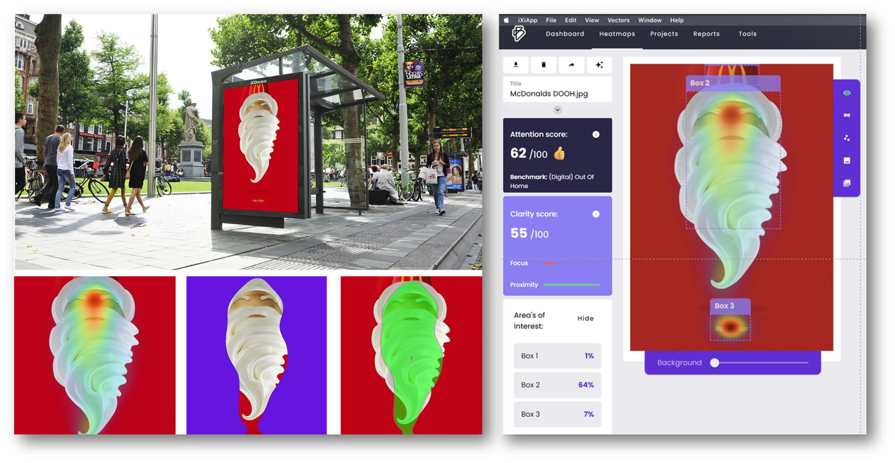This screenshot has height=463, width=895.
Task: Click the share arrow icon
Action: click(572, 65)
